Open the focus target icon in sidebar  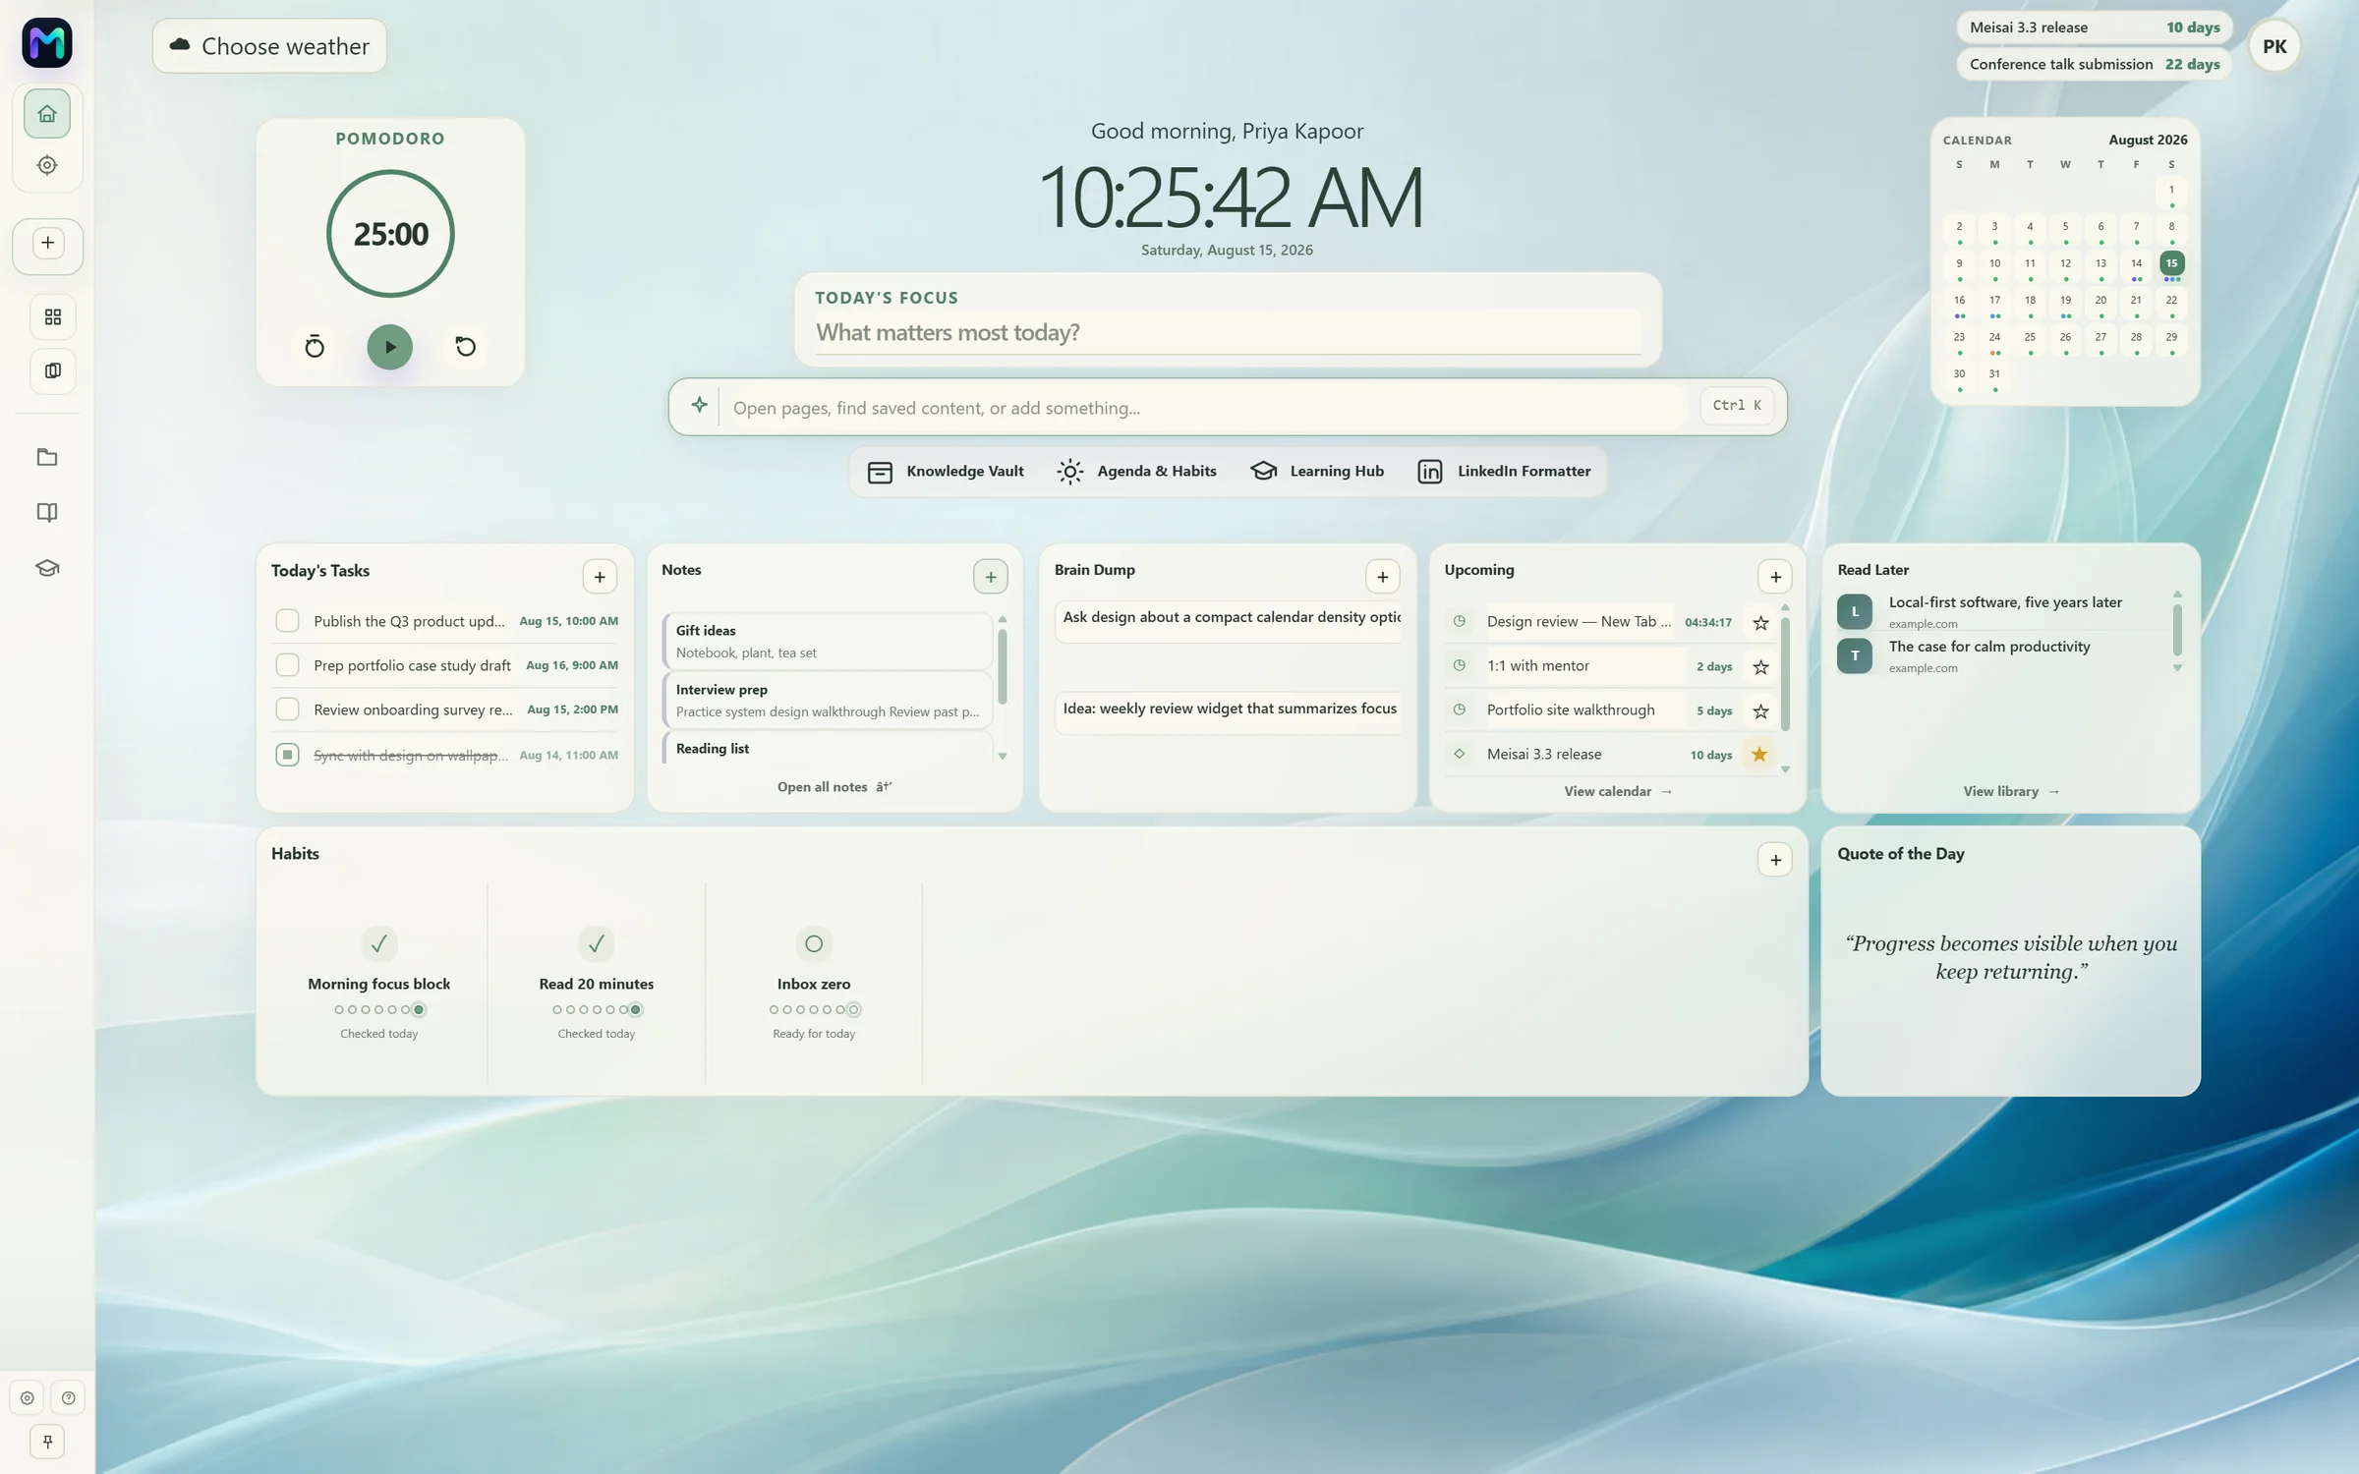[47, 165]
